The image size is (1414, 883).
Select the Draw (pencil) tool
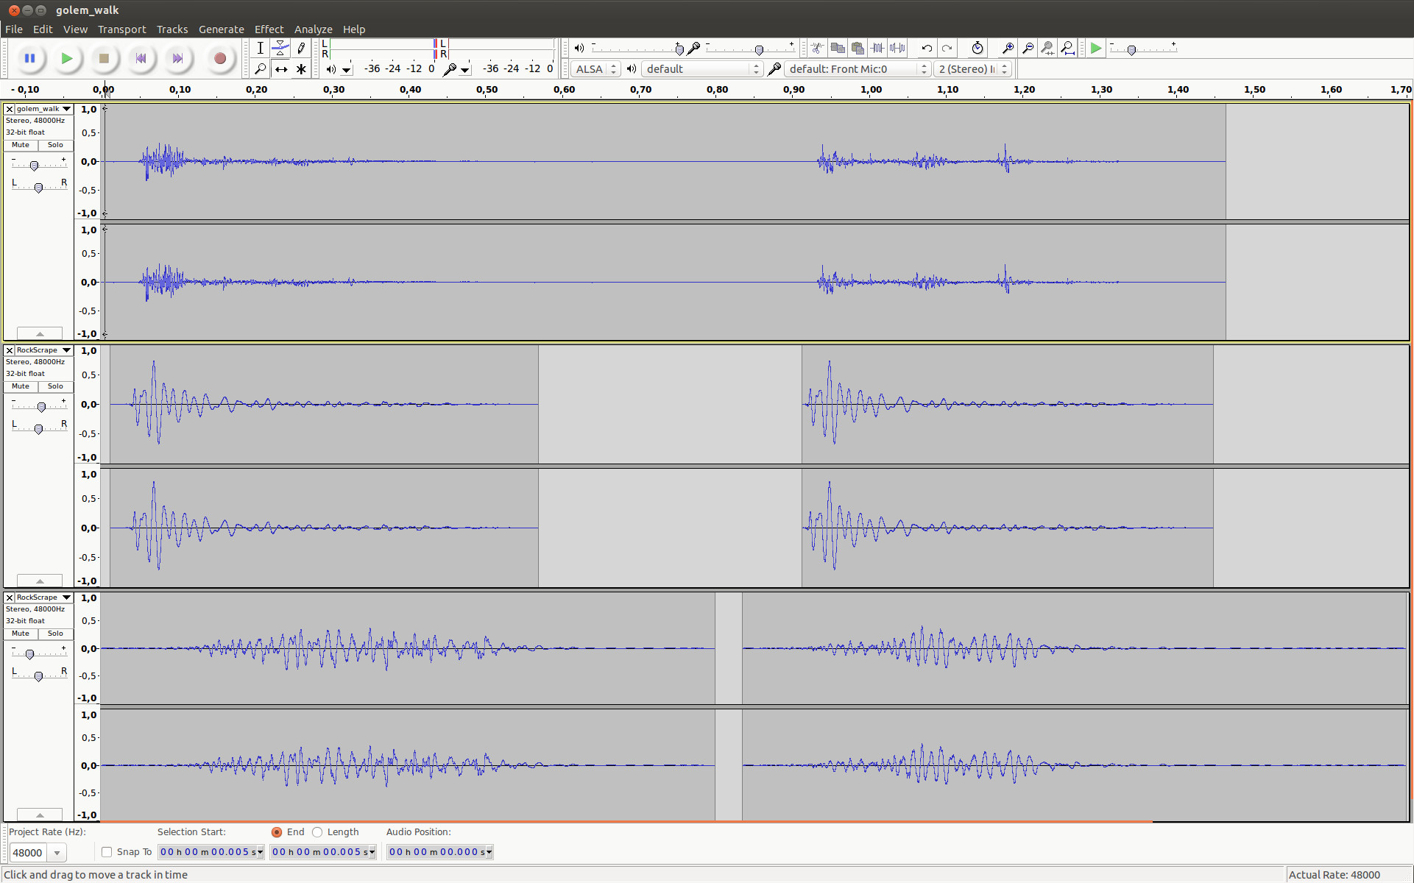(x=301, y=49)
